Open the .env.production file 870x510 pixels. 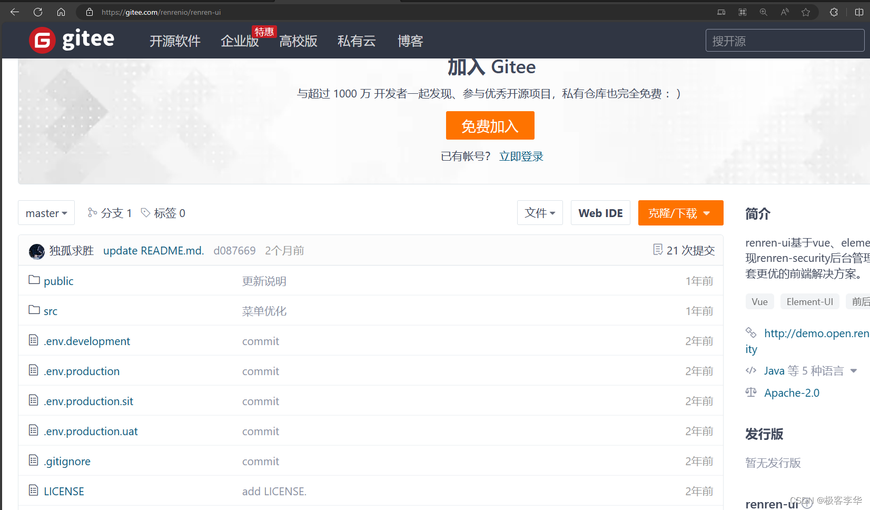point(82,371)
